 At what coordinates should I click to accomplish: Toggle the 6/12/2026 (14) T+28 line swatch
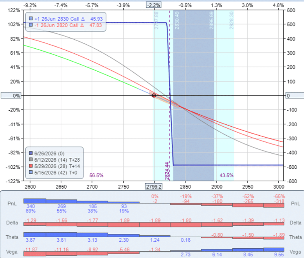point(31,159)
